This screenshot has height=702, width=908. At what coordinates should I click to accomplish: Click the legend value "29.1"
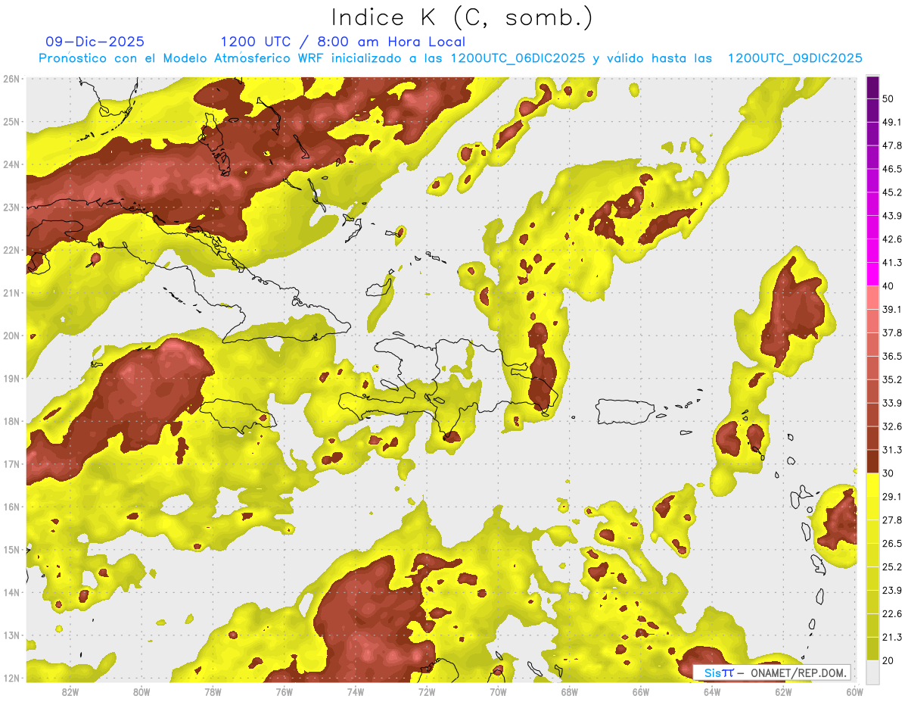[892, 497]
